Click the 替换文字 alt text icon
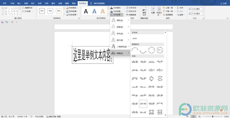Viewport: 230px width, 118px height. point(144,12)
